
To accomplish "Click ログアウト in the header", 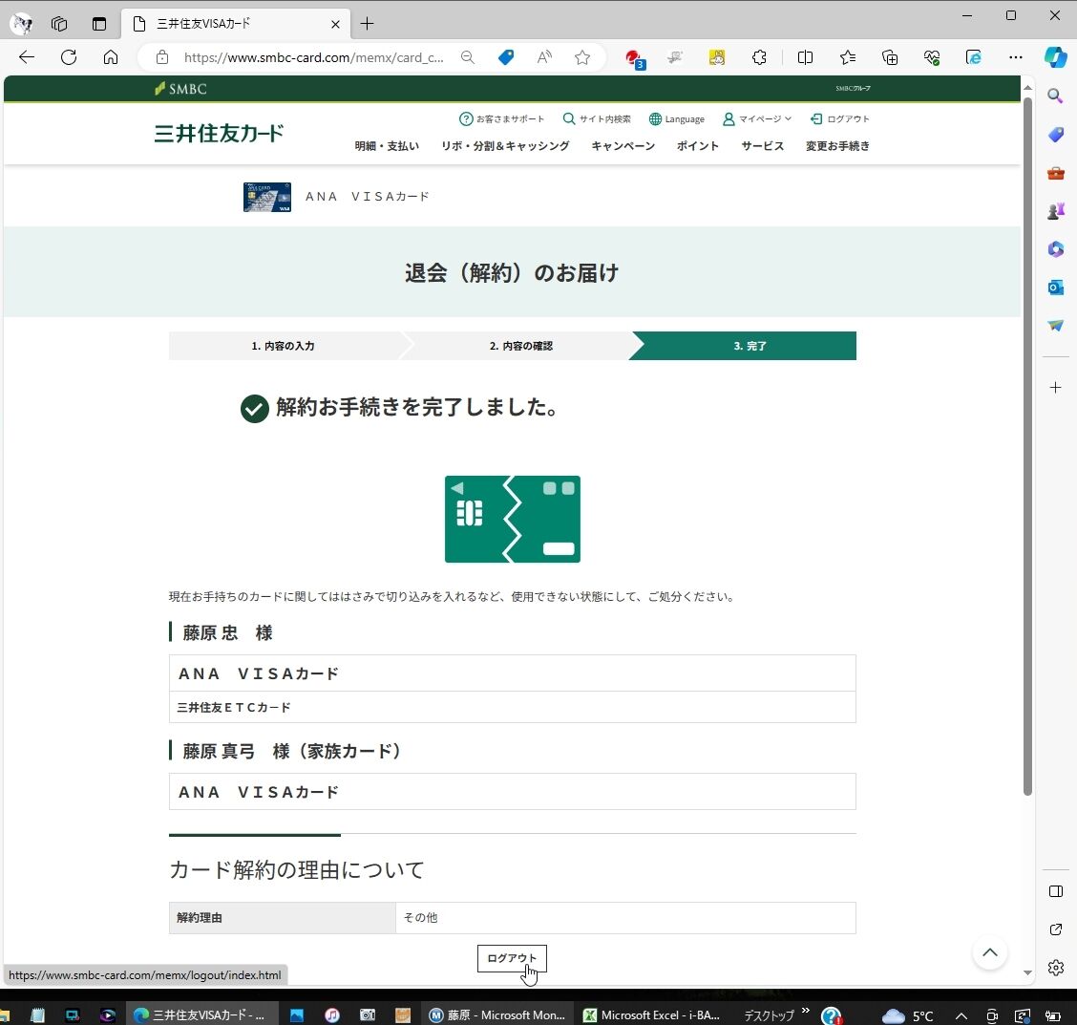I will [x=839, y=118].
